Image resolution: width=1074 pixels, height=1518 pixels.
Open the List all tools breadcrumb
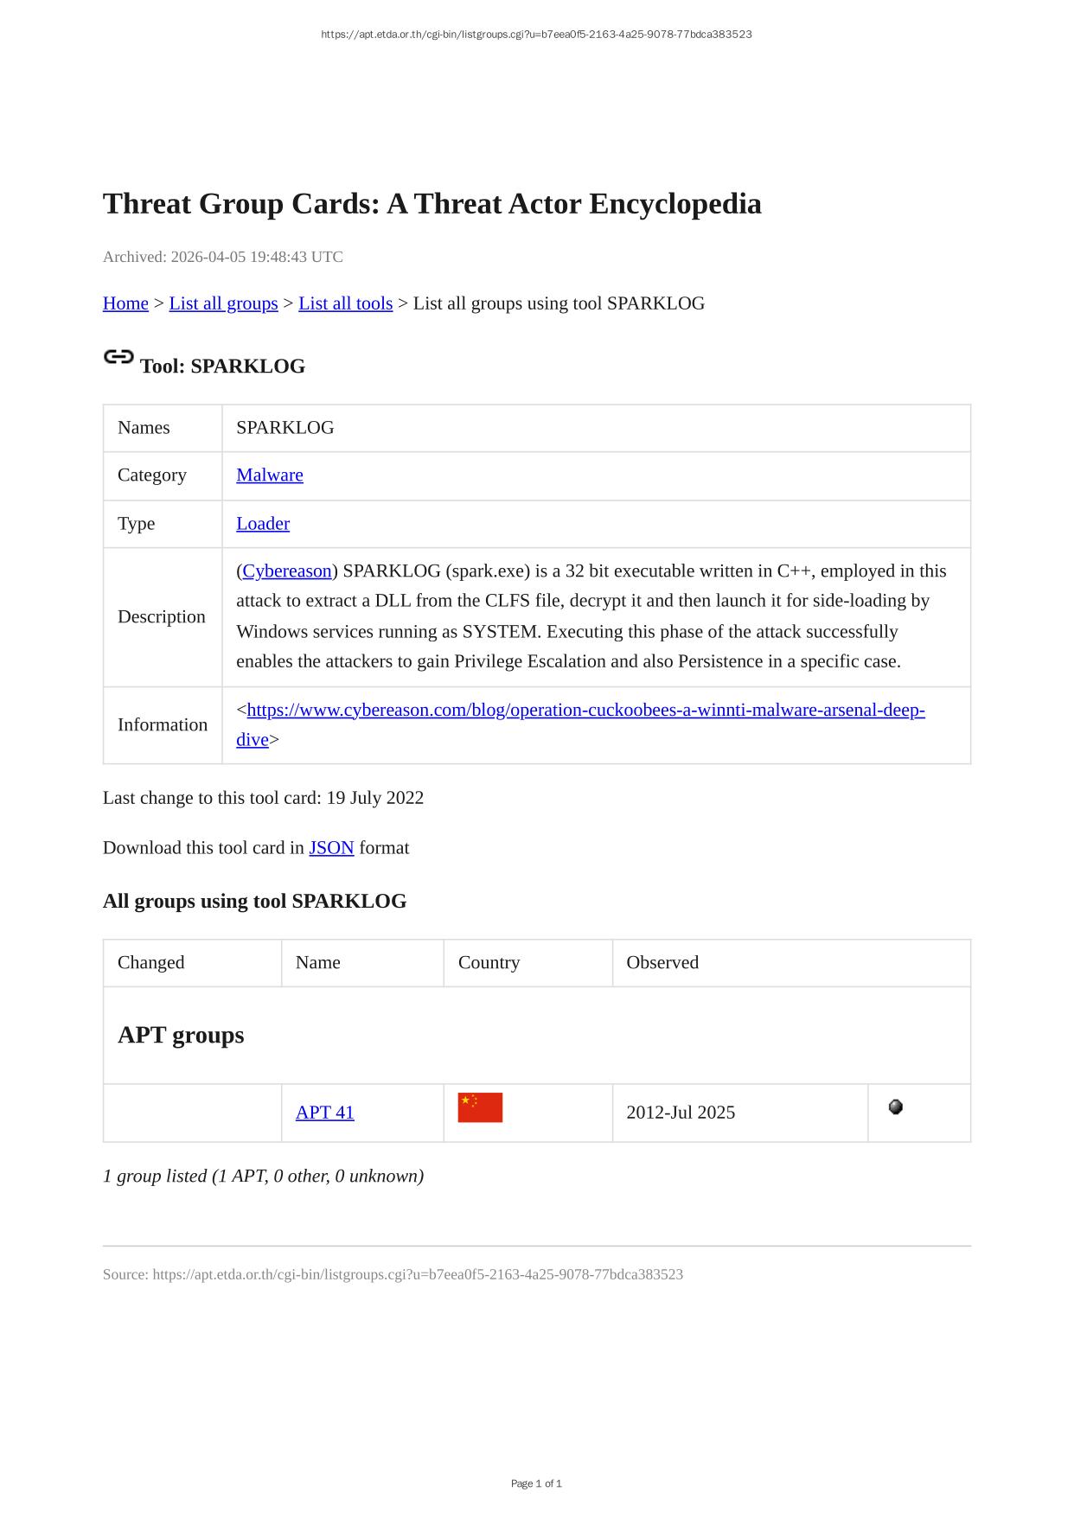(345, 303)
